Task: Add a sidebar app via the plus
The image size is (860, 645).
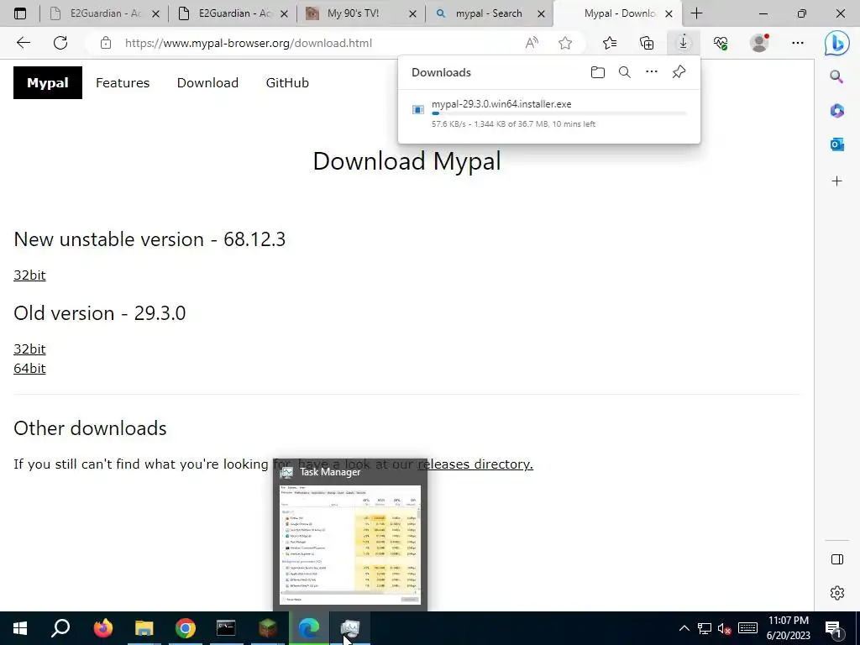Action: click(x=836, y=181)
